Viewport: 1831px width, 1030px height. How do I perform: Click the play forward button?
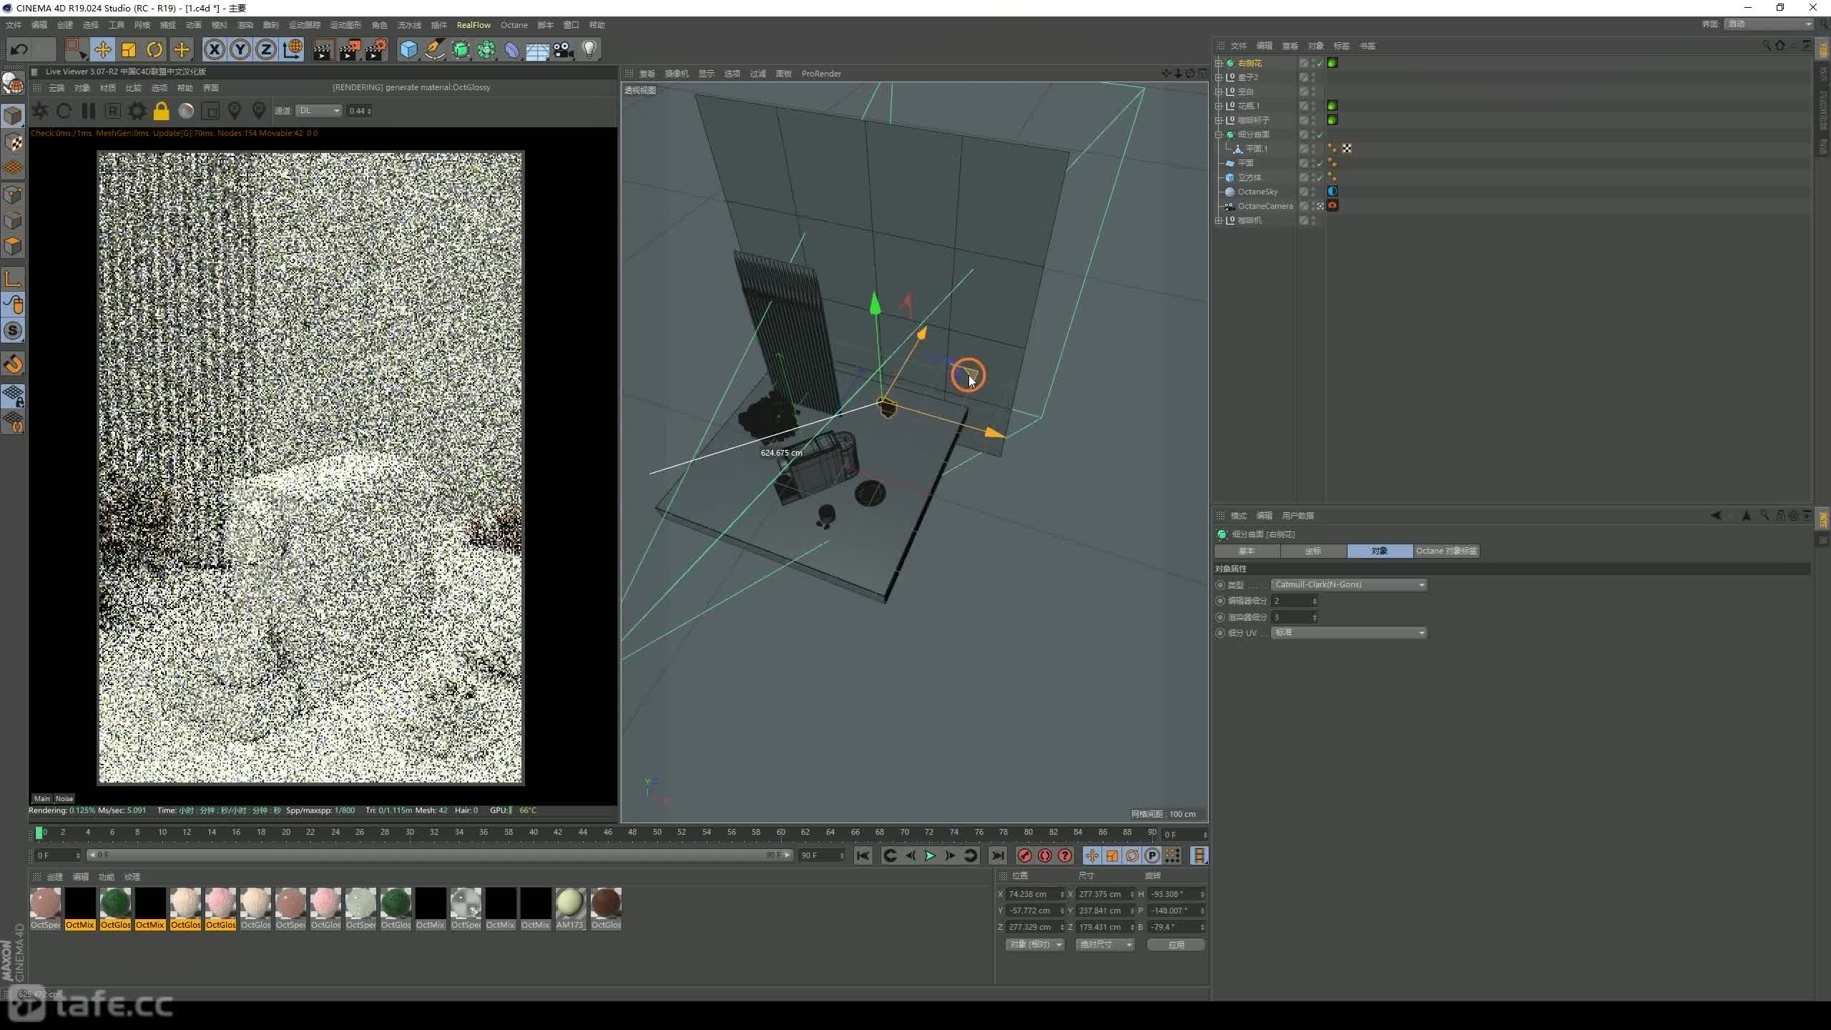931,855
